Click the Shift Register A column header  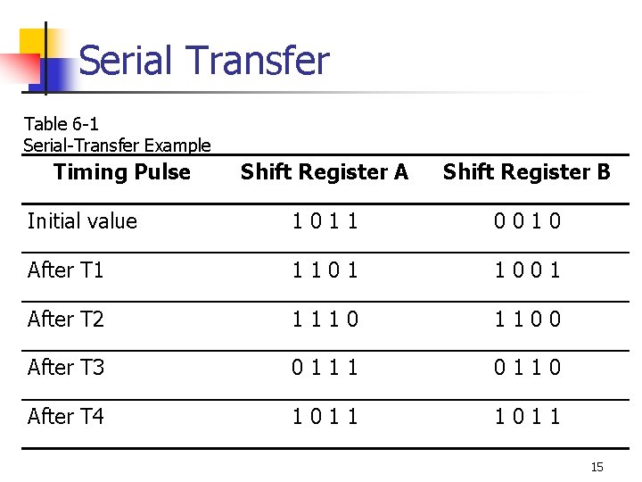click(325, 171)
